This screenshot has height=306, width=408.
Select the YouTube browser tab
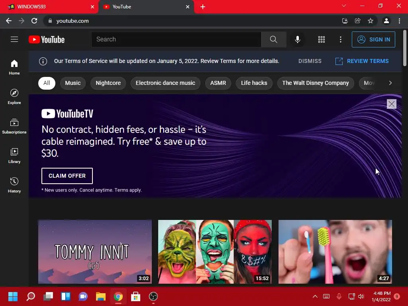tap(146, 7)
